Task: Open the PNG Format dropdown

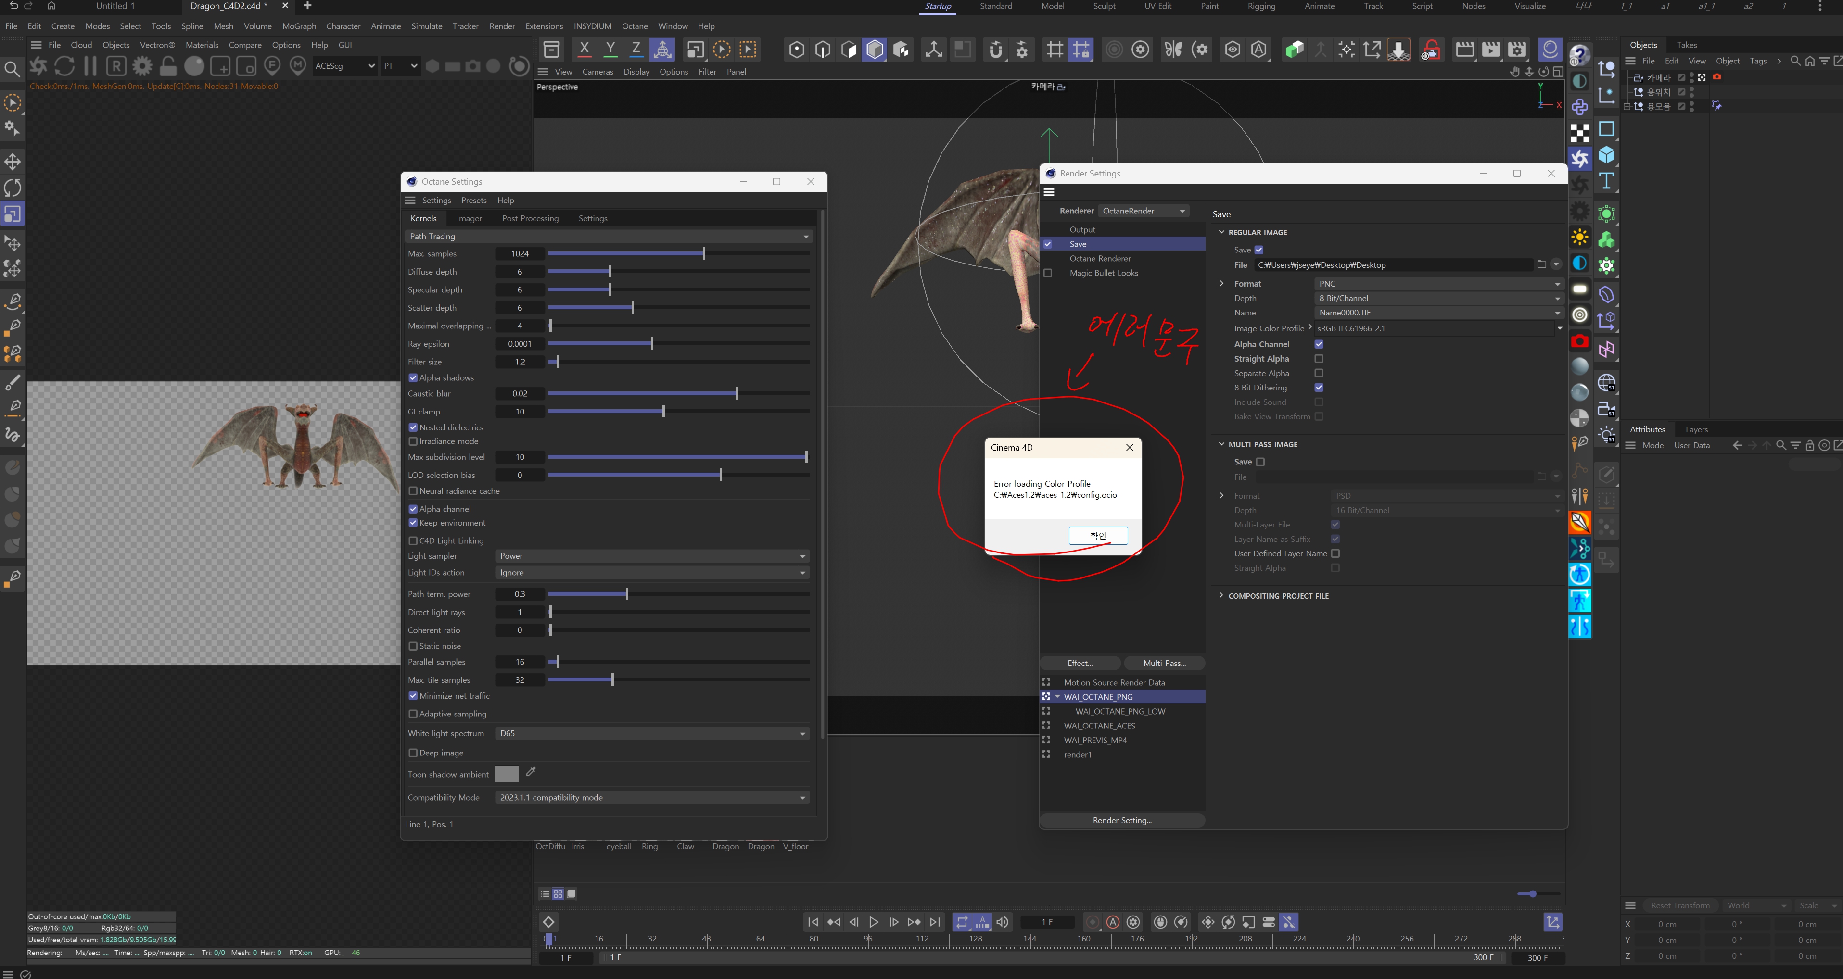Action: (x=1438, y=284)
